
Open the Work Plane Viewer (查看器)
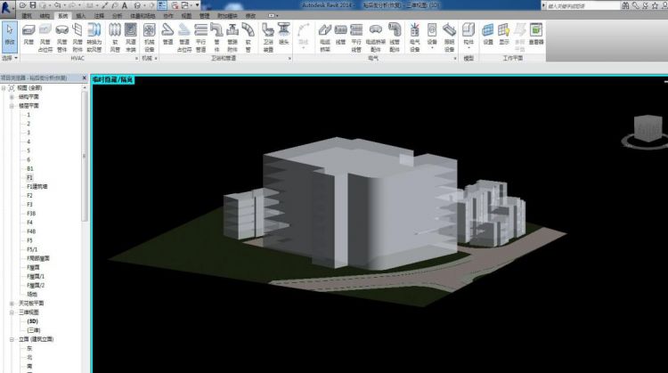click(x=536, y=35)
